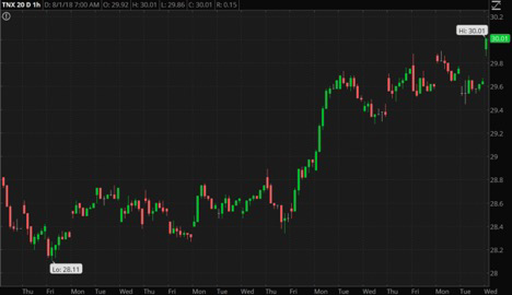Click the Lo: 28.11 chart bubble
Viewport: 512px width, 295px height.
click(66, 269)
